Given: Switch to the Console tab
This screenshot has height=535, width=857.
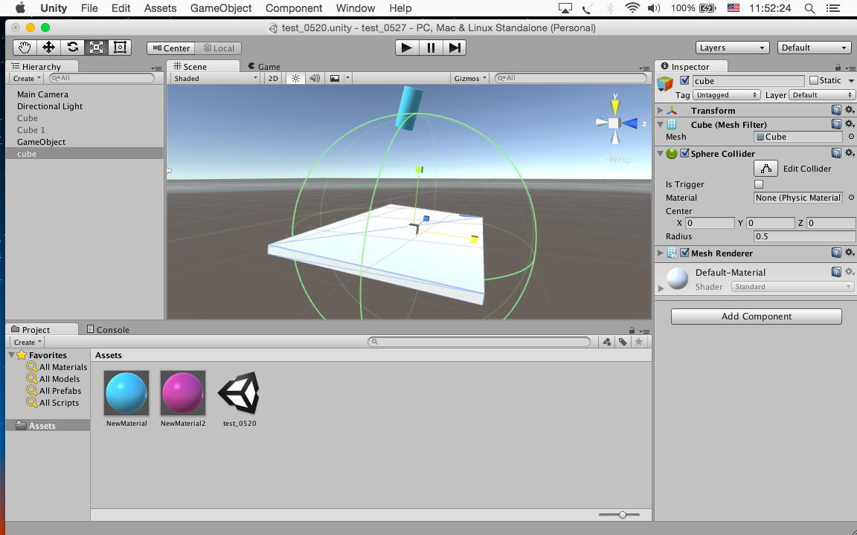Looking at the screenshot, I should pyautogui.click(x=108, y=329).
